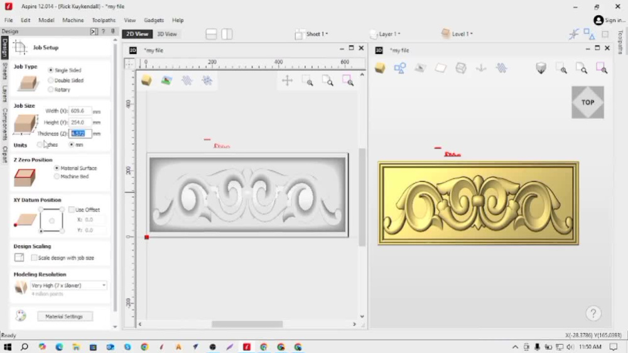
Task: Enable Scale design with job size
Action: coord(34,258)
